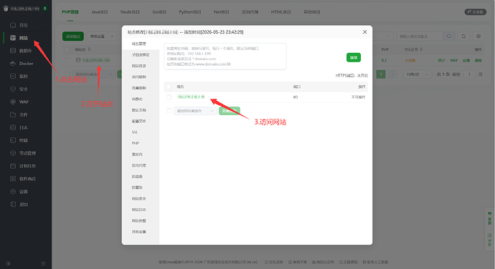Open the SSL section in the dialog
Screen dimensions: 495x269
click(x=135, y=132)
